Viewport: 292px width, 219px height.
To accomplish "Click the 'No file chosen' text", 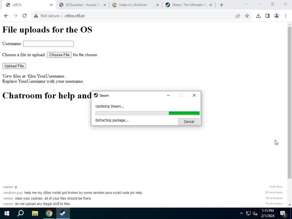I will [85, 55].
